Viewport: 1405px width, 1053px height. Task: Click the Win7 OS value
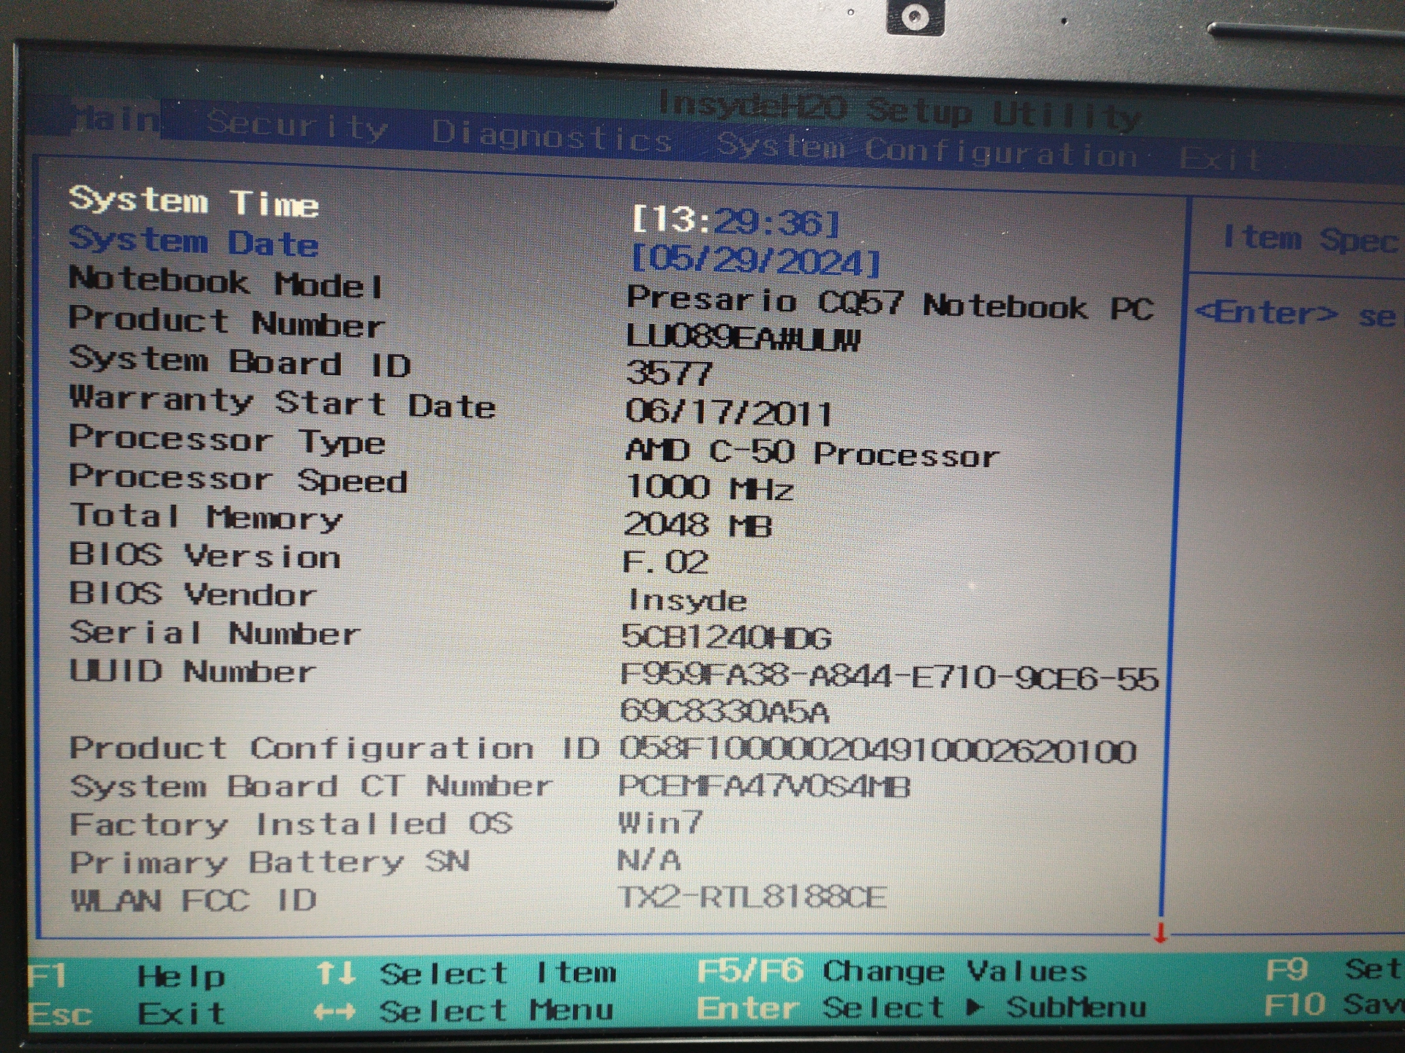pyautogui.click(x=660, y=823)
